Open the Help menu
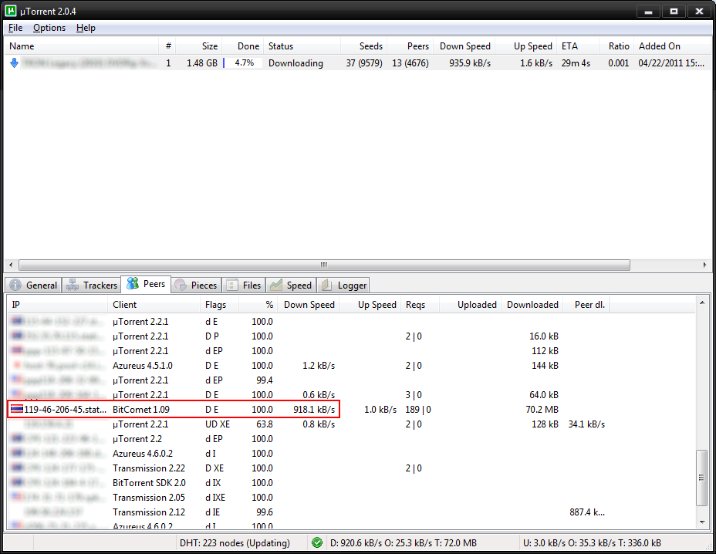This screenshot has width=716, height=554. [86, 28]
